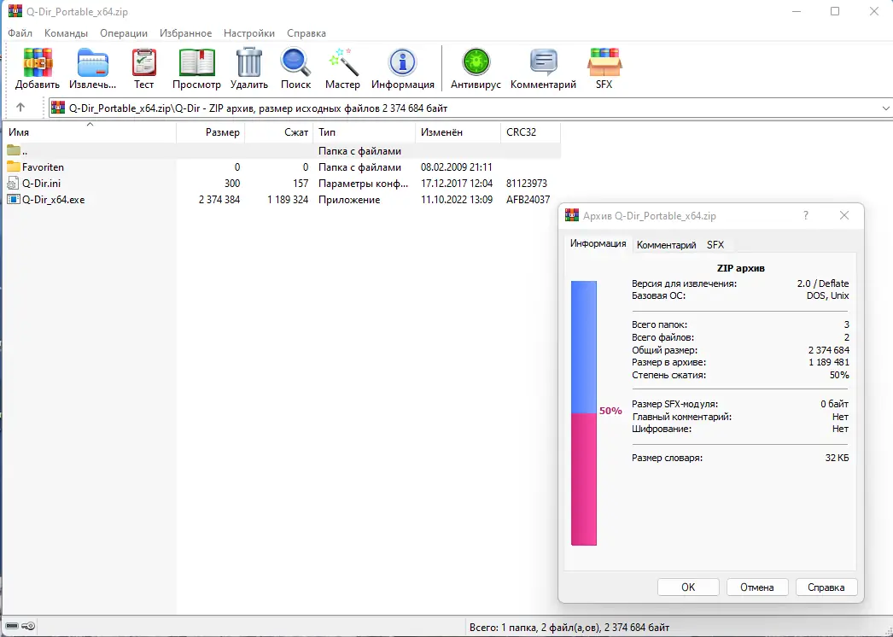Click the Справка button in dialog
This screenshot has width=893, height=637.
click(x=826, y=587)
